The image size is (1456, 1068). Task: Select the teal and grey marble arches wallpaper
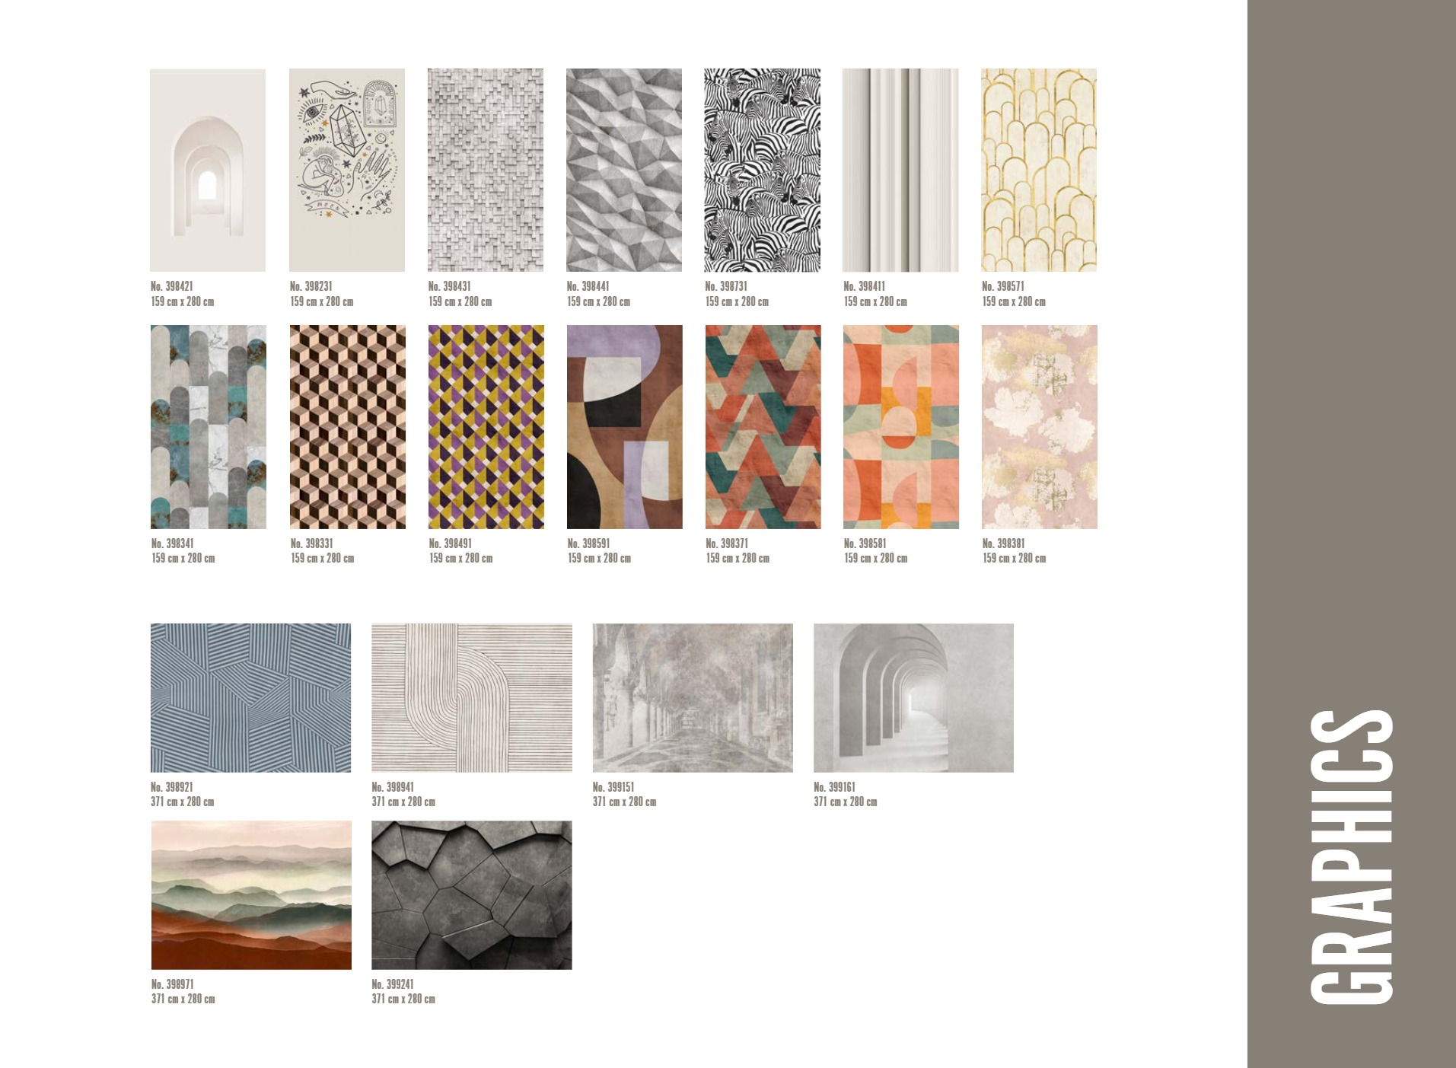click(209, 427)
